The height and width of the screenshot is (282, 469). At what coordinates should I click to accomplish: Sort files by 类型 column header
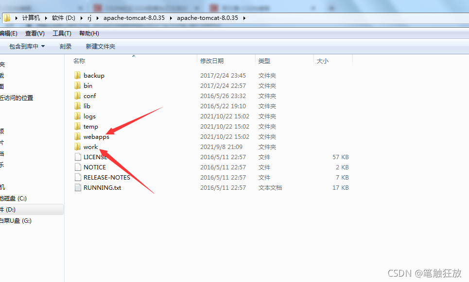264,61
